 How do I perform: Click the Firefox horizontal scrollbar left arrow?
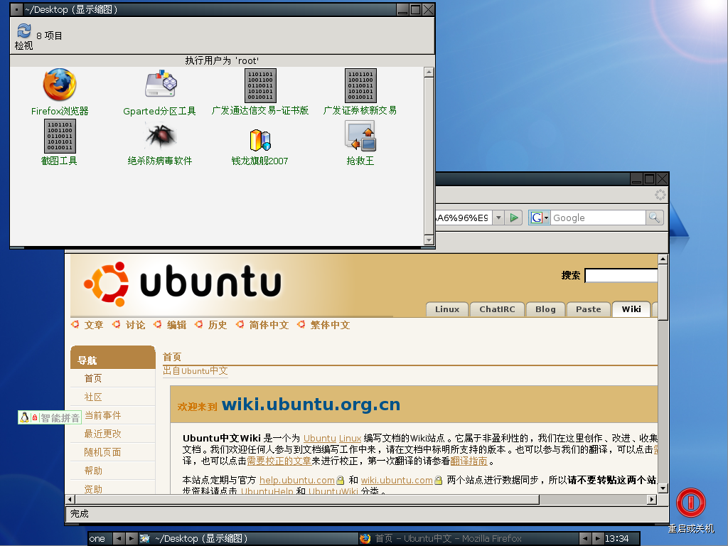coord(70,500)
